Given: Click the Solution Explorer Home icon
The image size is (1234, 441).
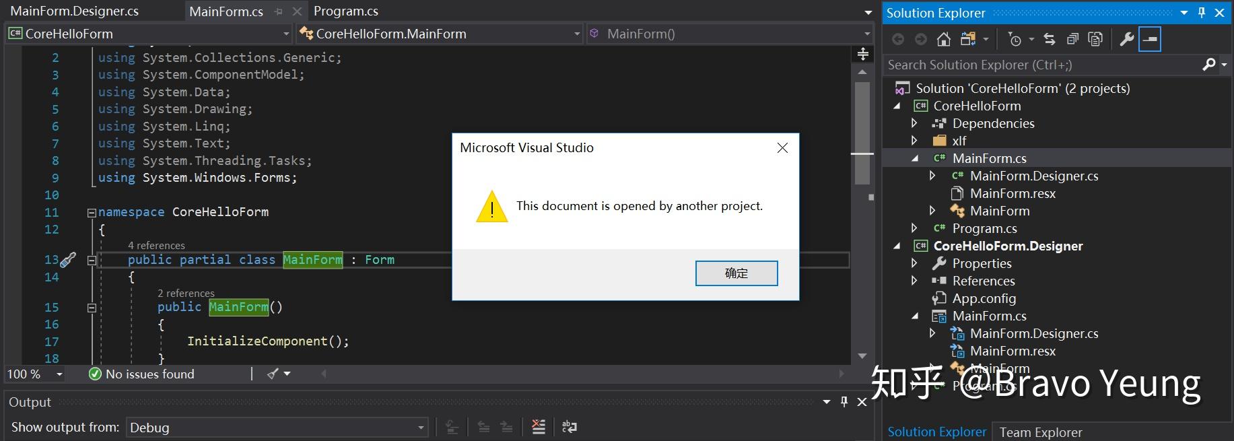Looking at the screenshot, I should 944,40.
